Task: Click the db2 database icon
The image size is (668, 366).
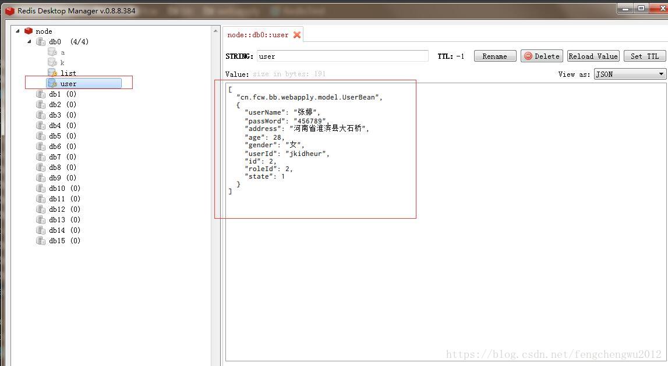Action: (x=41, y=104)
